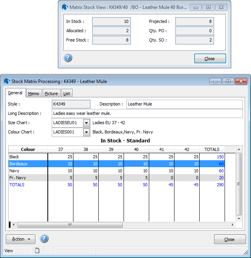Click the Style field K4349
The width and height of the screenshot is (251, 258).
pyautogui.click(x=71, y=104)
